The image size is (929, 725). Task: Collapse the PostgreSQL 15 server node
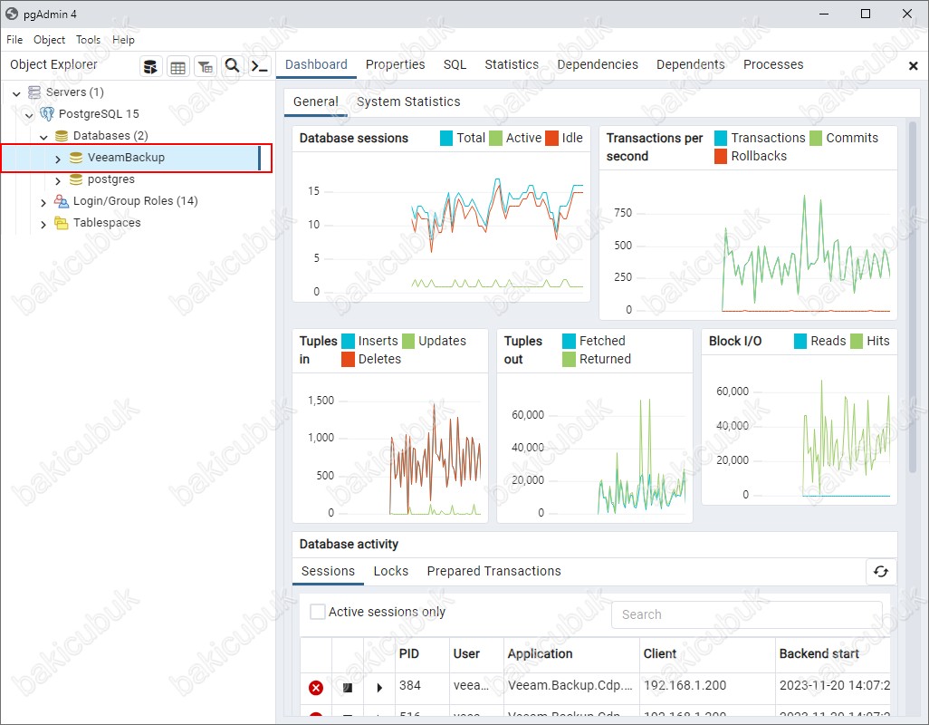[29, 115]
